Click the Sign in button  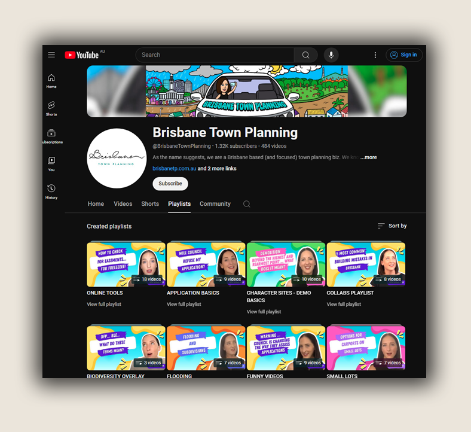click(404, 54)
